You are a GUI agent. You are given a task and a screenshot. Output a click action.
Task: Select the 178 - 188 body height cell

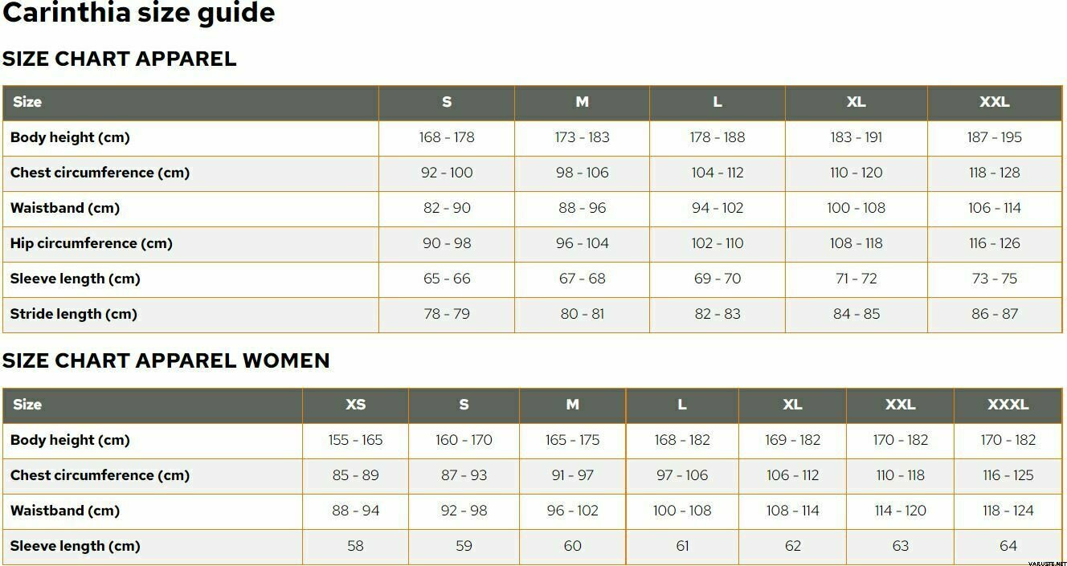click(x=717, y=137)
